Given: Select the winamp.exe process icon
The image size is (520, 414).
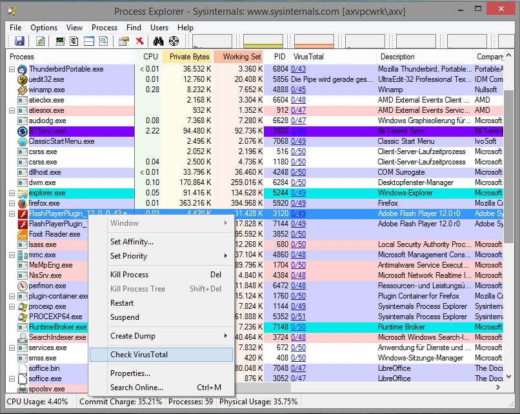Looking at the screenshot, I should (x=23, y=90).
